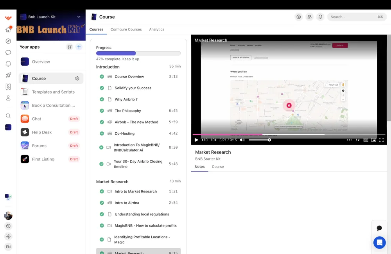Switch to the Courses tab

(x=96, y=29)
